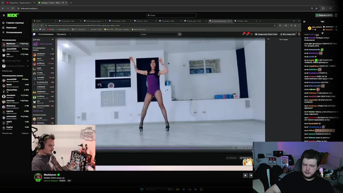The height and width of the screenshot is (193, 343).
Task: Open nickmalar in chat leaderboard
Action: (330, 27)
